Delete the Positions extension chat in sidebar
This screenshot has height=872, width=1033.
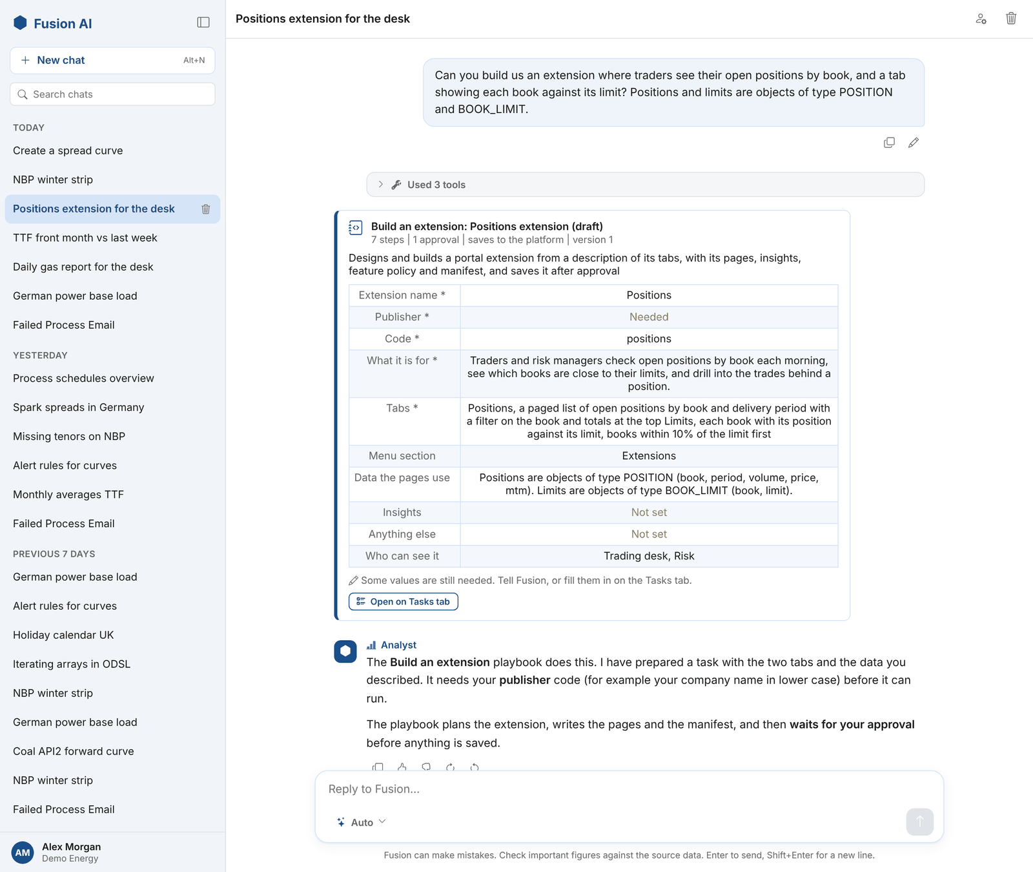pos(206,209)
